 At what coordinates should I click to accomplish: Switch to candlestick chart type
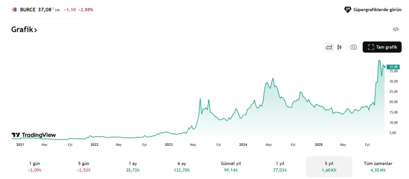(340, 47)
